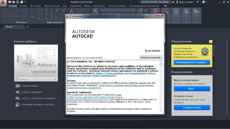Open the privacy-statement link

110,87
